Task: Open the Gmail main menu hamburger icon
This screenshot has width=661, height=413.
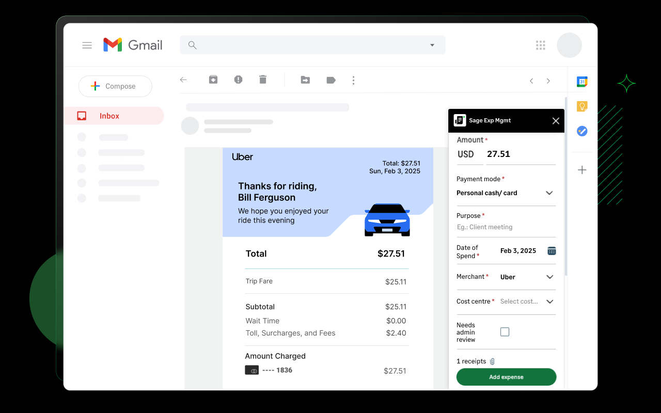Action: coord(87,45)
